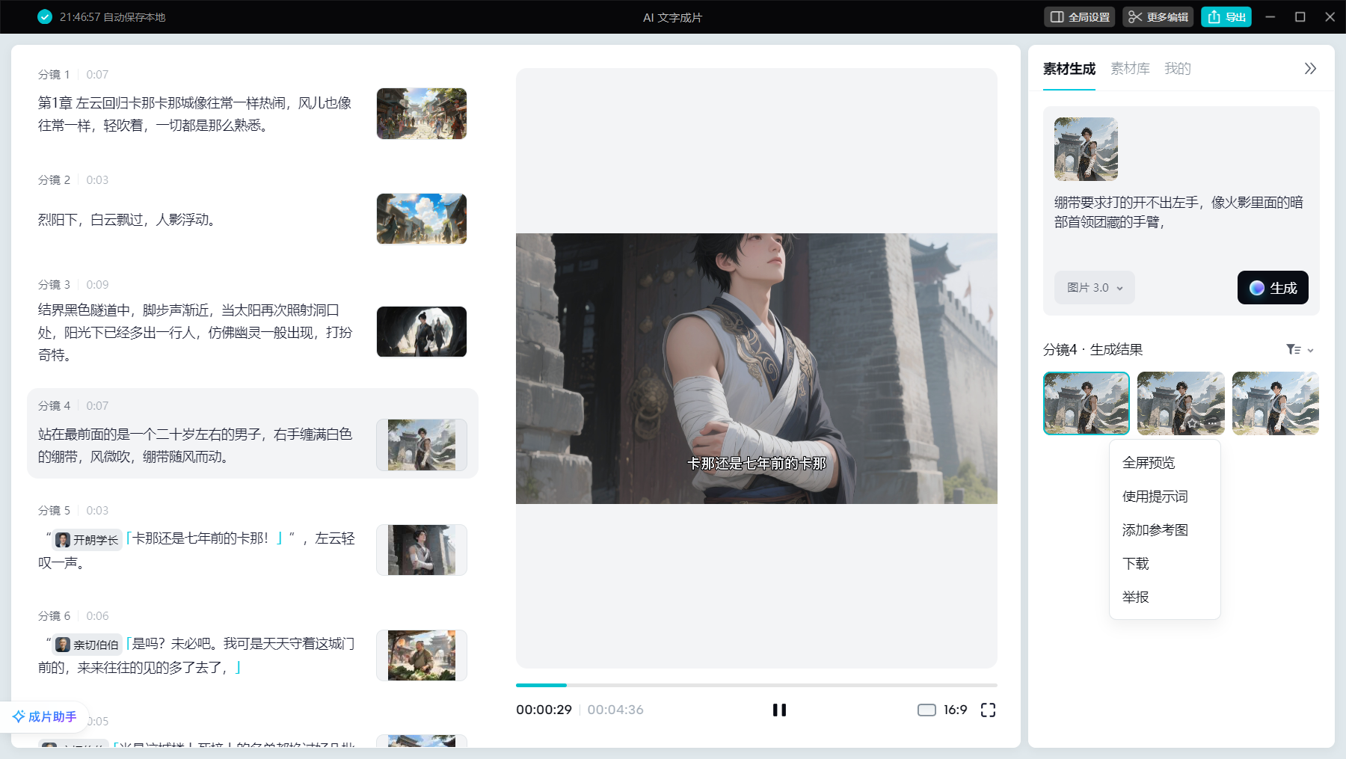Open the 成片助手 assistant button

pyautogui.click(x=45, y=716)
